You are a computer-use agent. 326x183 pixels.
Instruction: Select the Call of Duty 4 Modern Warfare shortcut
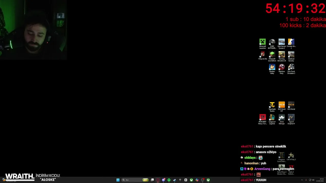pyautogui.click(x=282, y=170)
